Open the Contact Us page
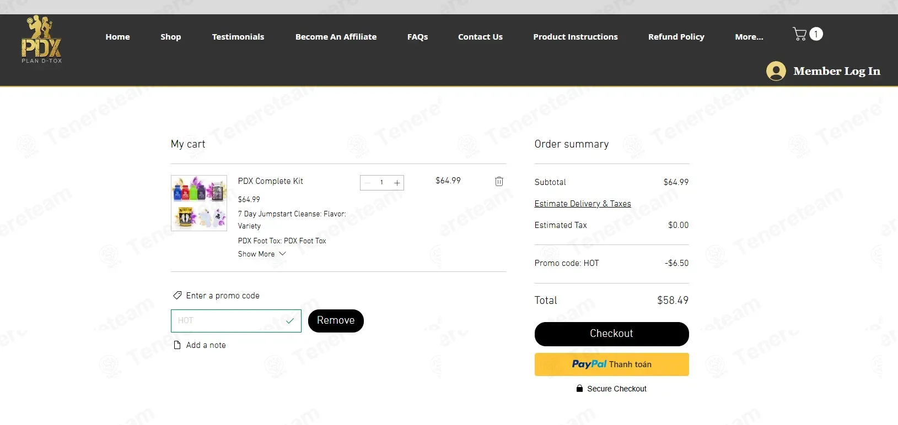 click(481, 37)
